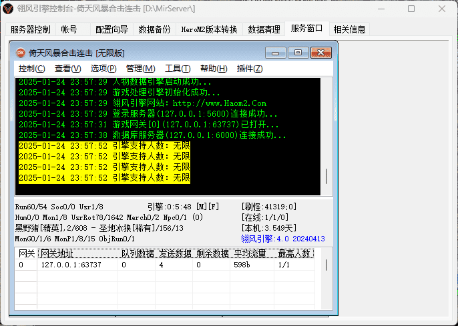Select the 服务窗口 tab
Image resolution: width=458 pixels, height=326 pixels.
tap(306, 29)
